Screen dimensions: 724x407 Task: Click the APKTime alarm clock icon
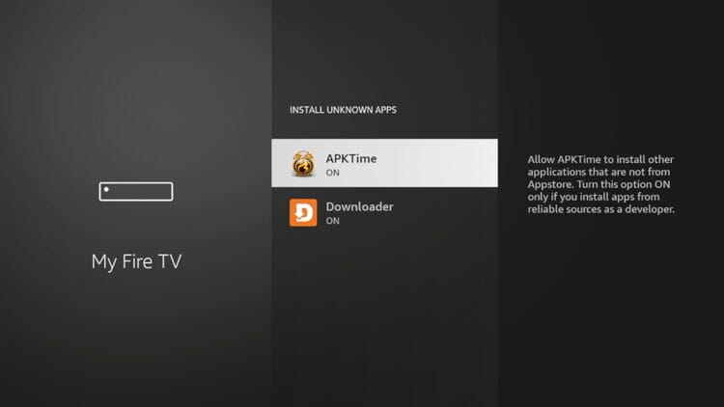click(303, 163)
